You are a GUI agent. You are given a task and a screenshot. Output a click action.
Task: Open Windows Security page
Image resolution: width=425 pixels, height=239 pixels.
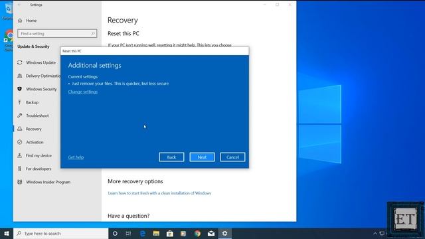[41, 89]
